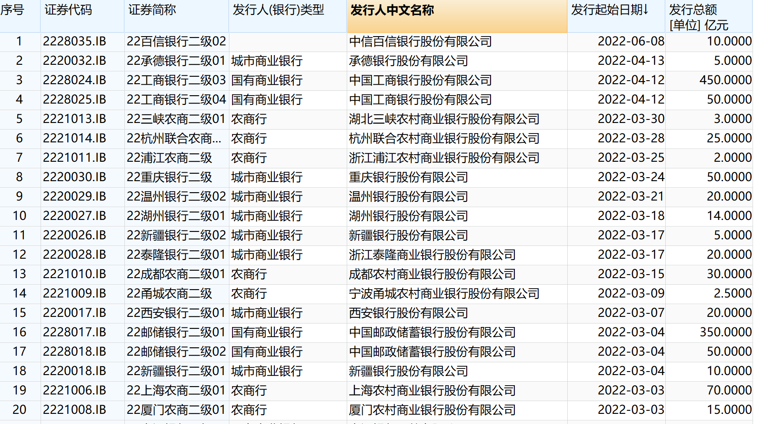Image resolution: width=757 pixels, height=424 pixels.
Task: Select 浙江浦江农村商业银行股份有限公司 cell
Action: (x=444, y=158)
